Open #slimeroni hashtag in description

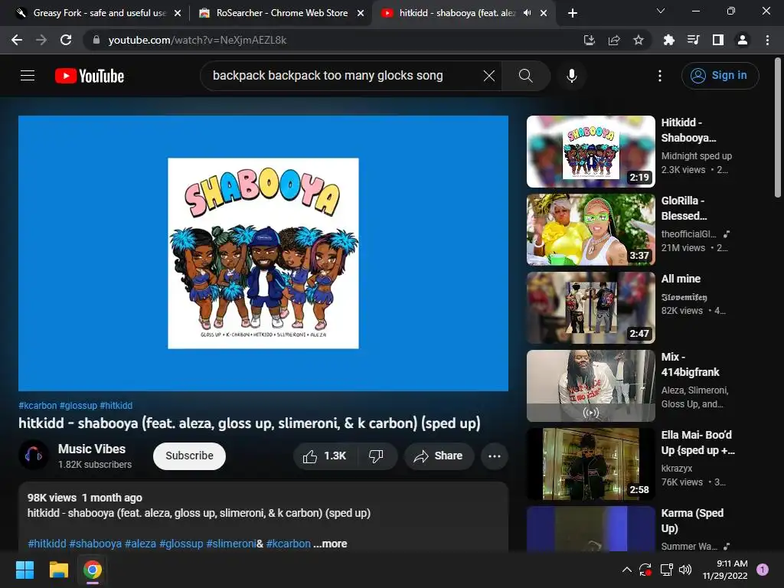(x=231, y=544)
